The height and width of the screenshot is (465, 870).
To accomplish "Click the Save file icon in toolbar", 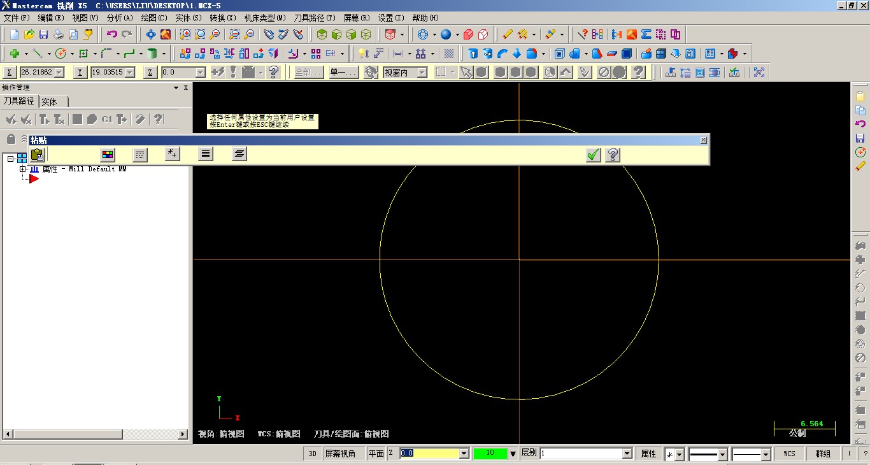I will pyautogui.click(x=43, y=34).
